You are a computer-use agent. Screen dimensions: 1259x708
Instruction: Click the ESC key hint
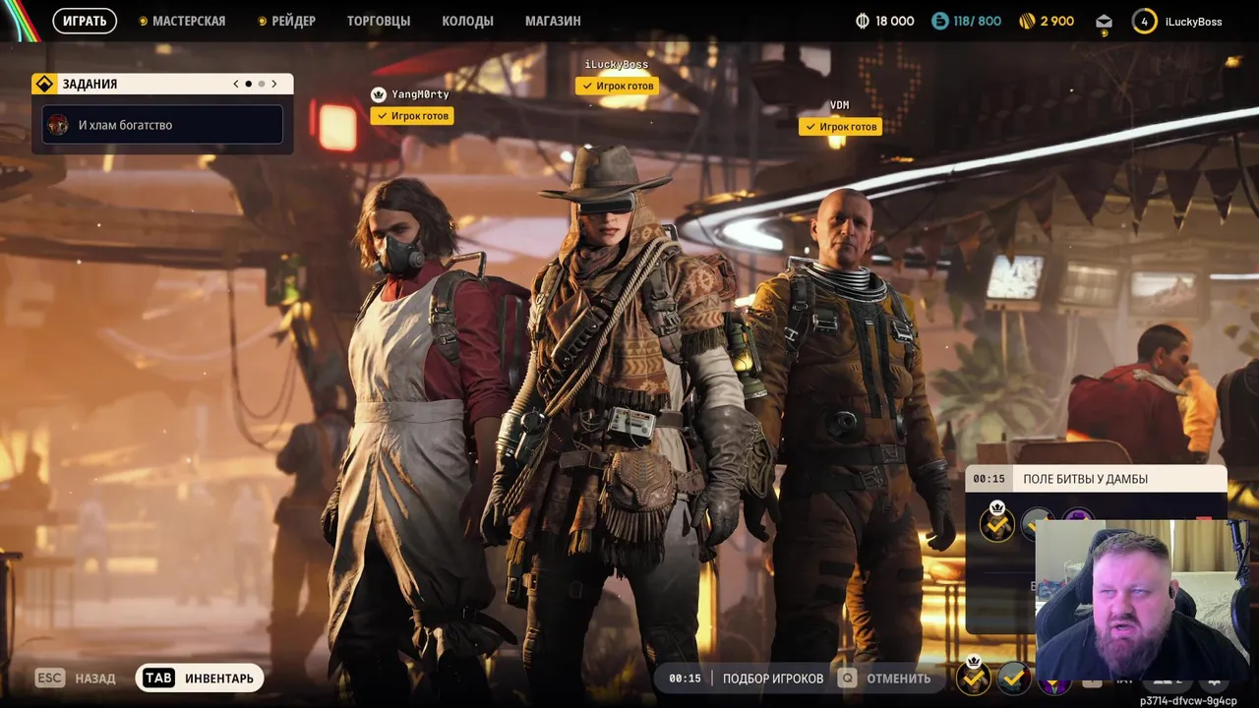tap(50, 678)
